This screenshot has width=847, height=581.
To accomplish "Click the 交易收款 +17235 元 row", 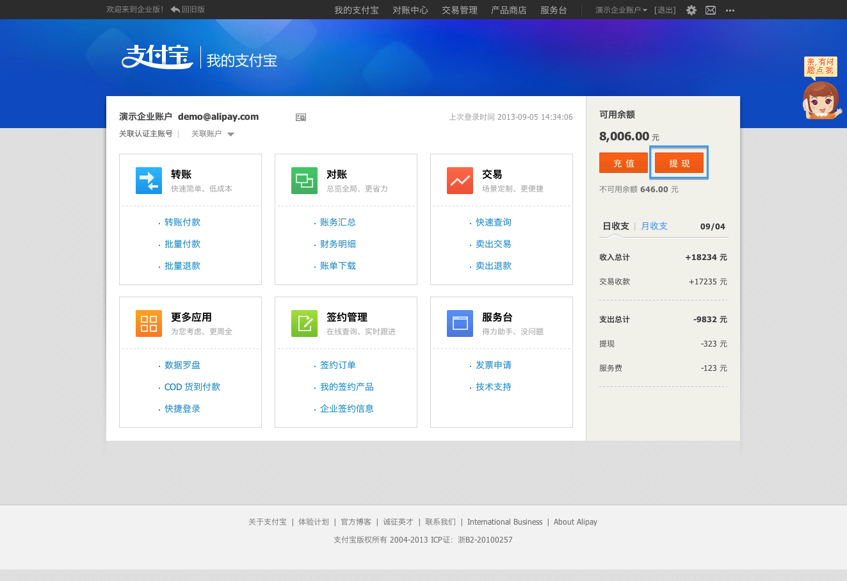I will pyautogui.click(x=663, y=282).
